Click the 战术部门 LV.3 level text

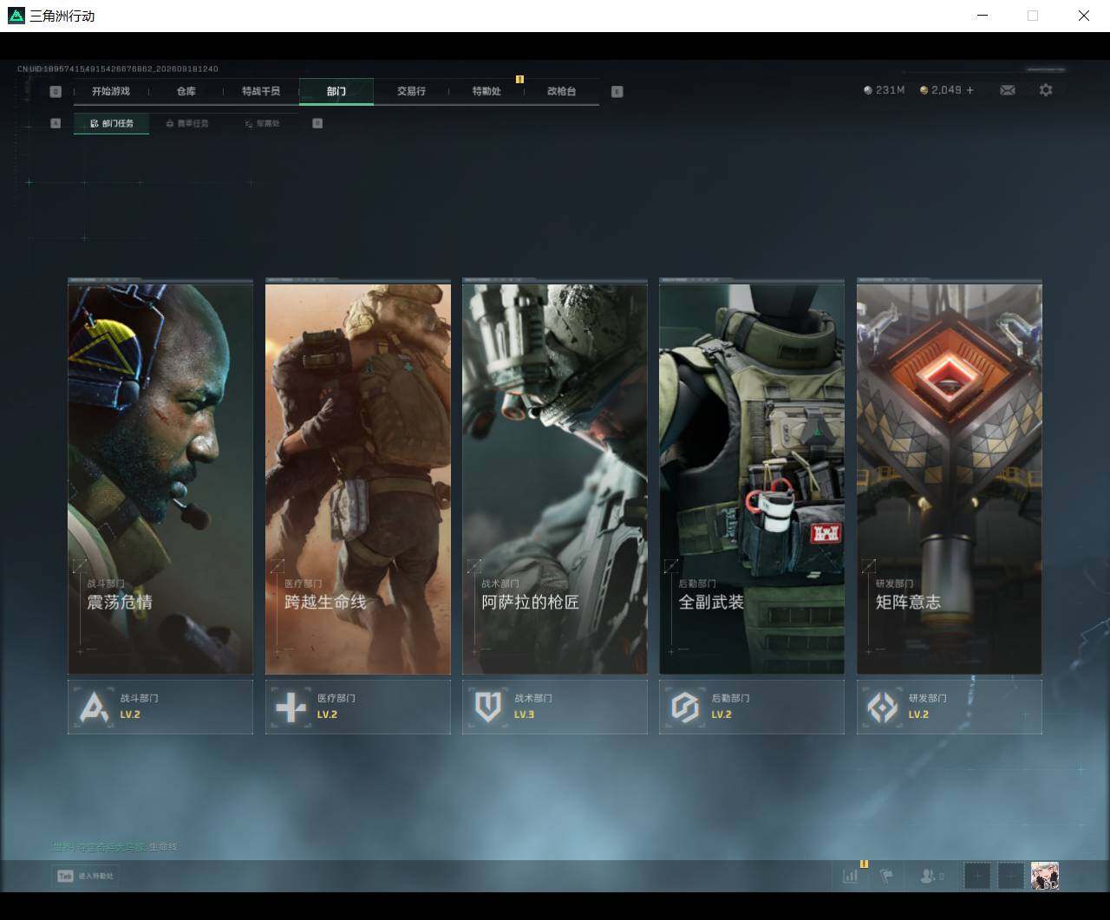pos(524,714)
